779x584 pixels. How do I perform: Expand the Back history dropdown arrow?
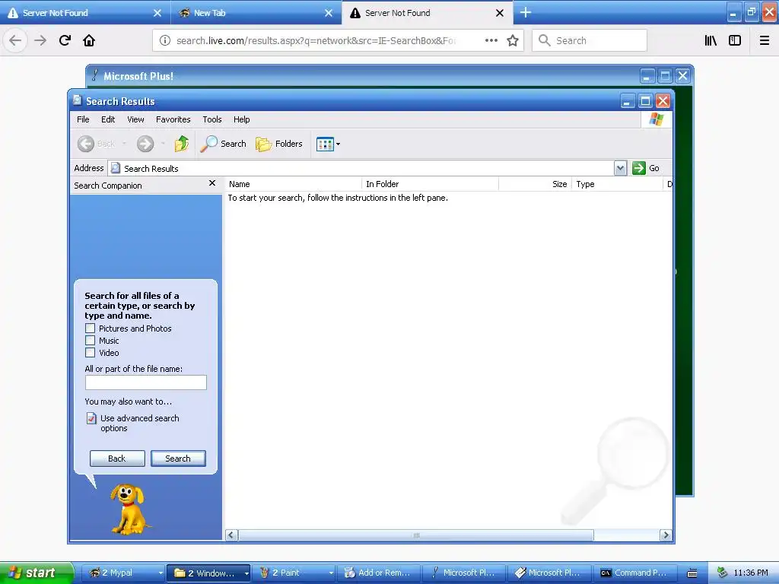pos(124,144)
